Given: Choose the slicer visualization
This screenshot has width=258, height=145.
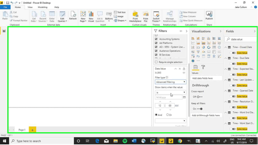Looking at the screenshot, I should 193,56.
